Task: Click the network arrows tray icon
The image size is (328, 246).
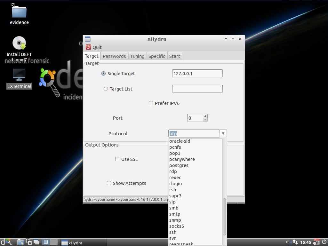Action: coord(295,242)
